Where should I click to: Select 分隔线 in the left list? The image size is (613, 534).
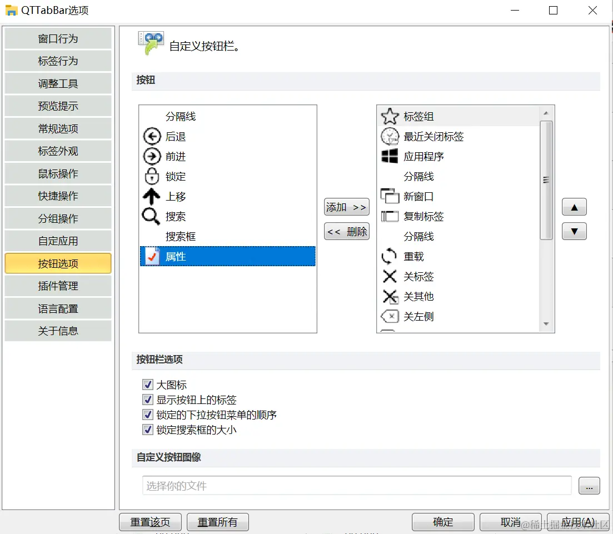[227, 116]
